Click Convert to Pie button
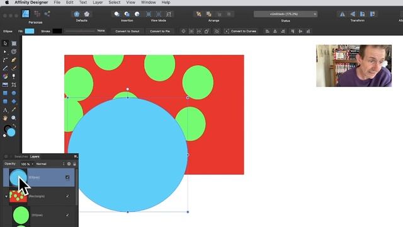 point(160,31)
